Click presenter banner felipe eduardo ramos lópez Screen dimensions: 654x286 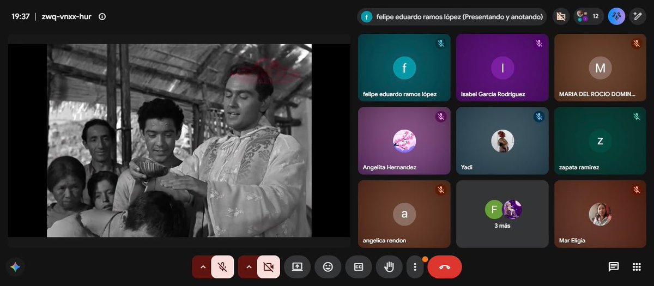(x=452, y=17)
